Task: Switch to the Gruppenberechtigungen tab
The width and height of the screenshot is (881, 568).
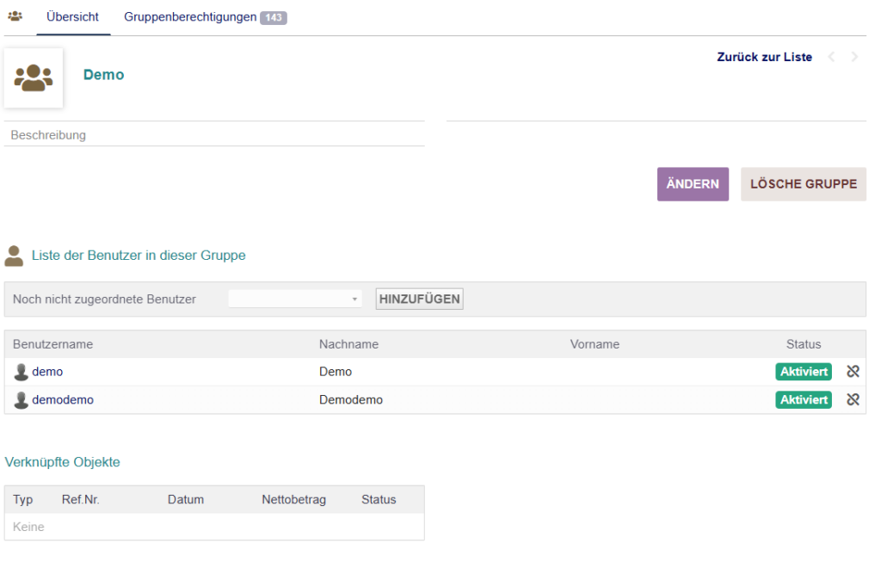Action: (x=190, y=17)
